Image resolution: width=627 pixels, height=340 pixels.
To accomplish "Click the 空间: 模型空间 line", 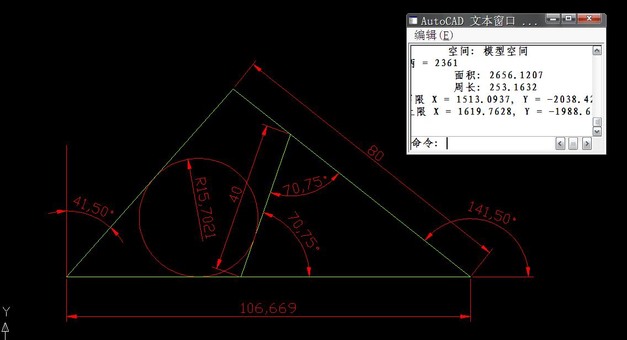I will tap(488, 51).
